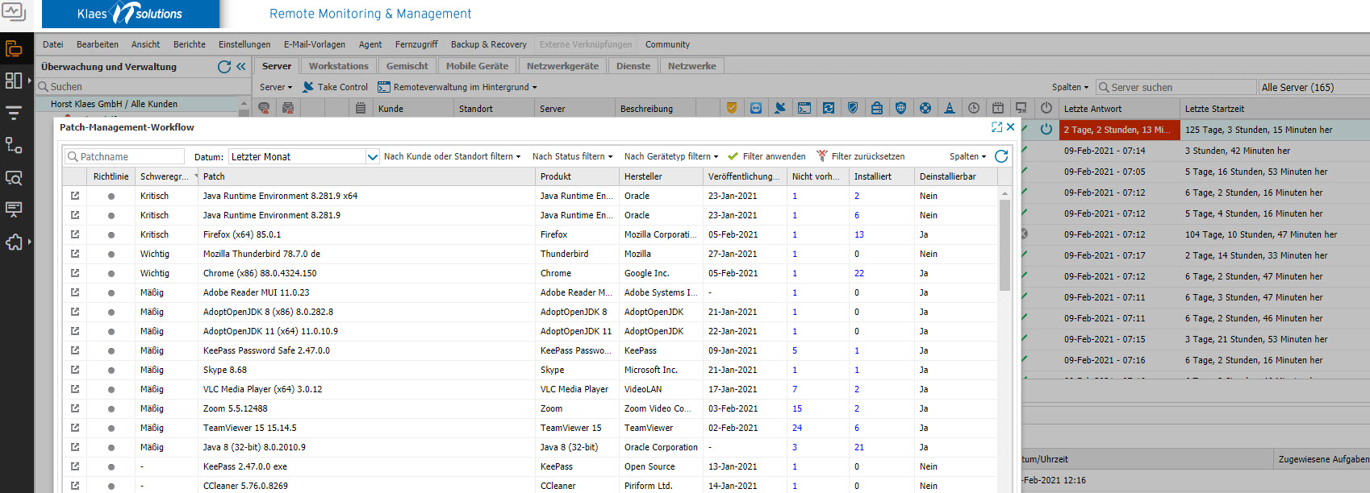Toggle the policy dot for Adobe Reader MUI 11.0.23
1370x493 pixels.
(111, 292)
